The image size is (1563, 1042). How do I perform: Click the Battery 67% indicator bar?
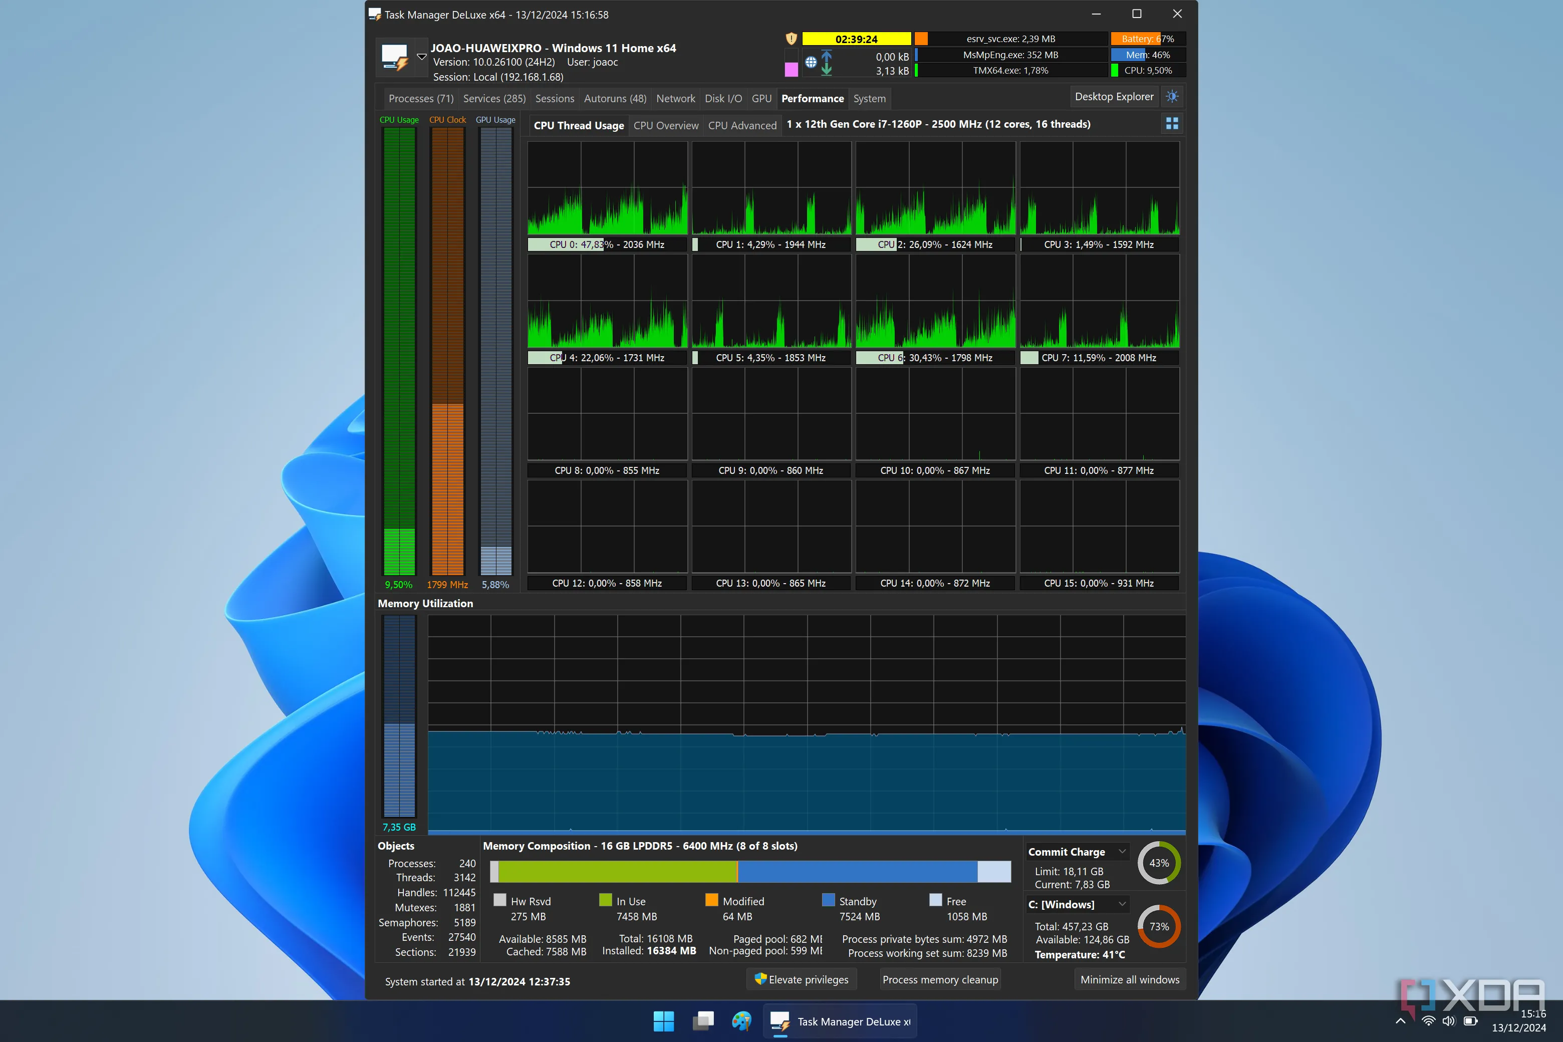(x=1147, y=39)
